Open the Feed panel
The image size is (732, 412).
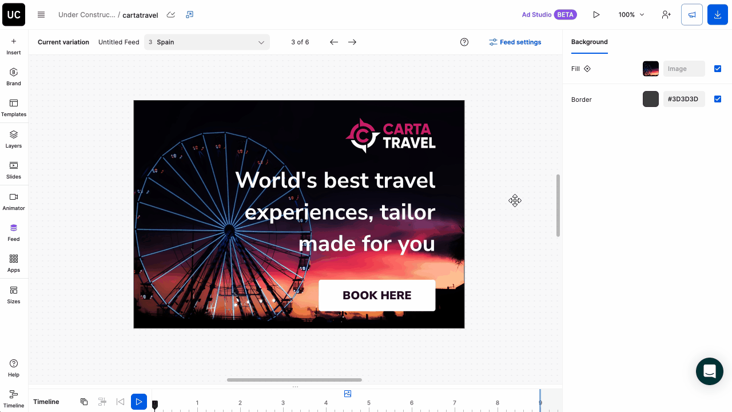pos(14,232)
